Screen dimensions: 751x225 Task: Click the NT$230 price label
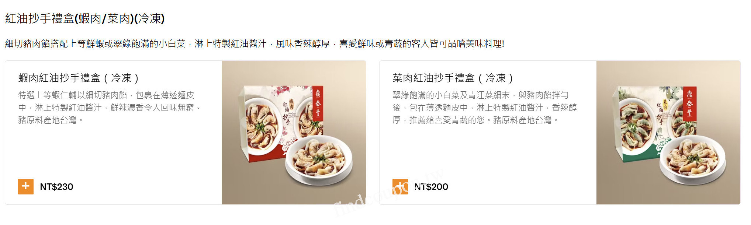pos(56,187)
